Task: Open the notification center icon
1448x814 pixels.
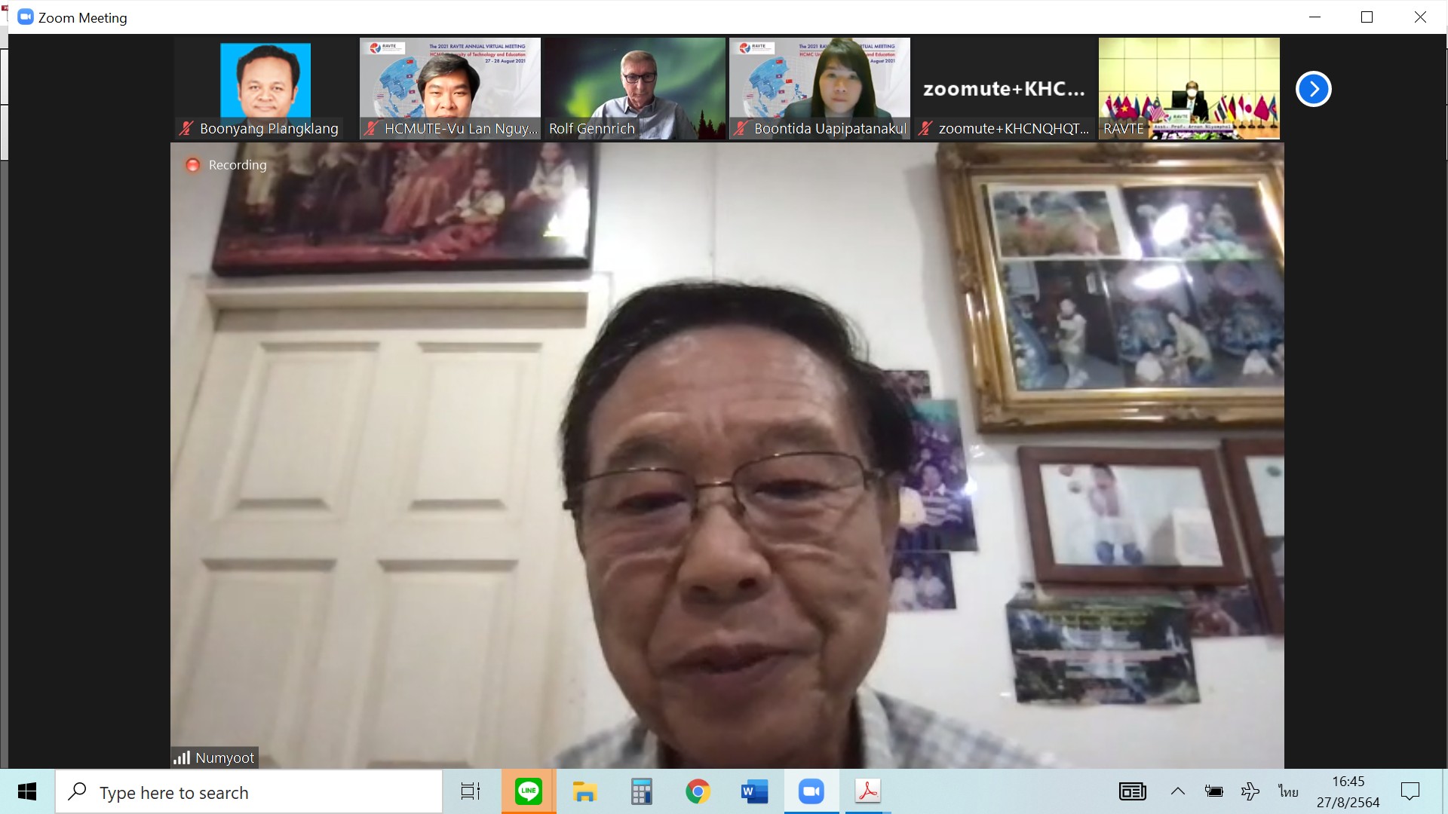Action: pyautogui.click(x=1410, y=791)
